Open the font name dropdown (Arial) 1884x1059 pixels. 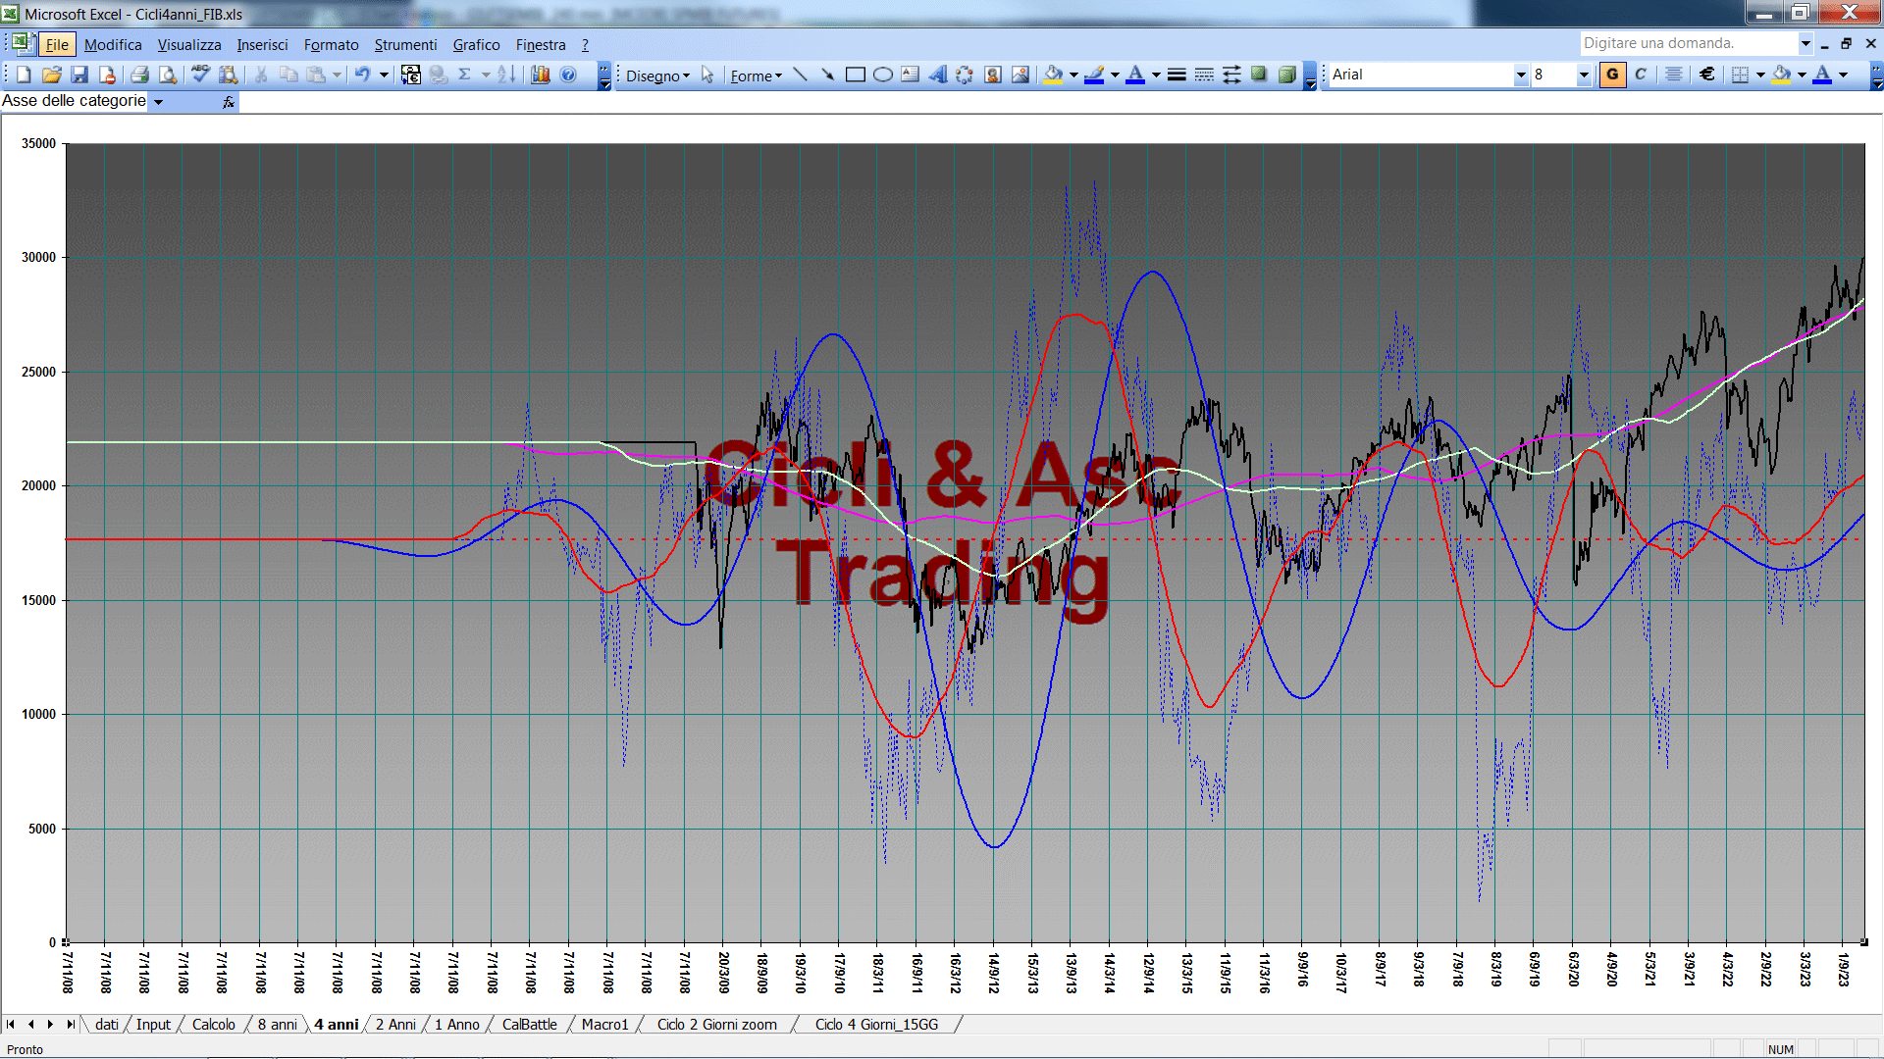pyautogui.click(x=1521, y=75)
